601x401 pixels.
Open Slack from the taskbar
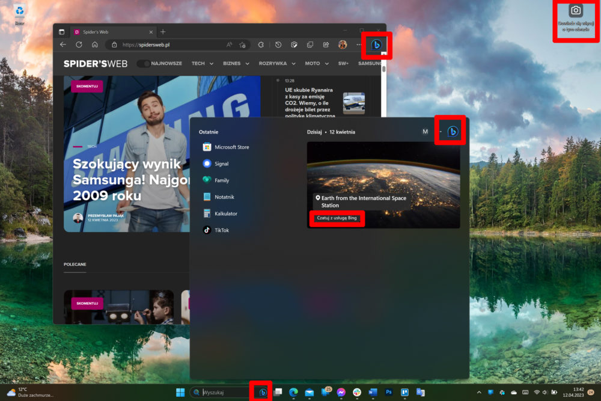357,392
